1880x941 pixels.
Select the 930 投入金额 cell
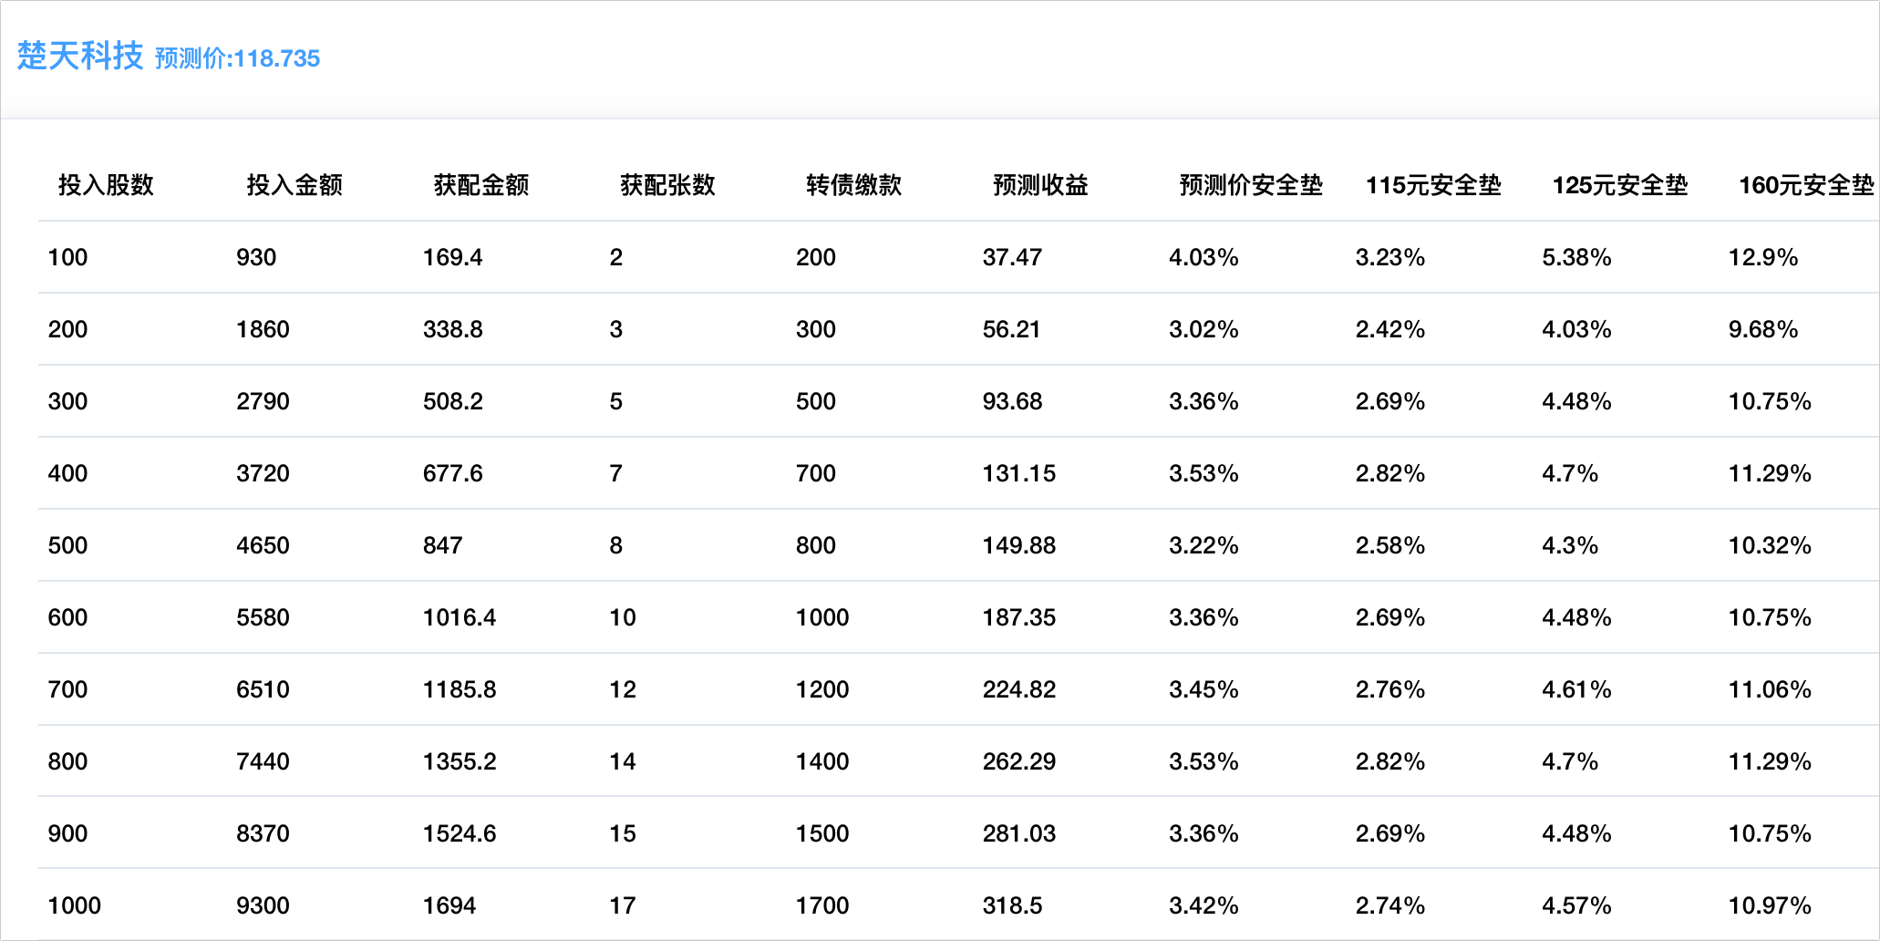coord(256,257)
